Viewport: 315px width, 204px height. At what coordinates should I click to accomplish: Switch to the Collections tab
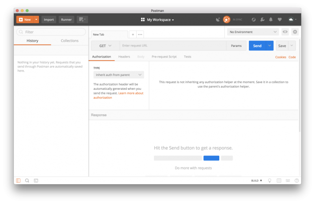(70, 41)
